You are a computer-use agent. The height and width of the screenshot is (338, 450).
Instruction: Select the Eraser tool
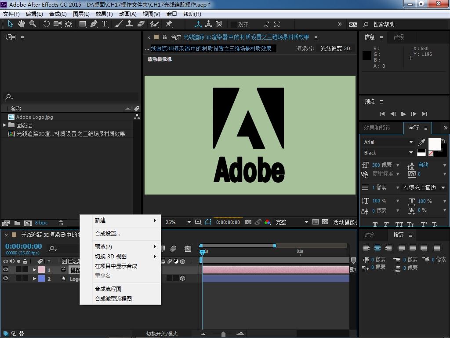(x=141, y=24)
